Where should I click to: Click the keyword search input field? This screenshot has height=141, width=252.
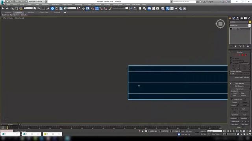[x=184, y=2]
